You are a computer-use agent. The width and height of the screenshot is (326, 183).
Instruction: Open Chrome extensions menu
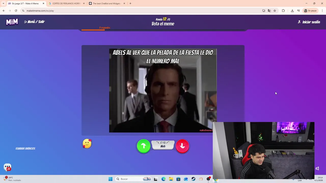coord(283,11)
